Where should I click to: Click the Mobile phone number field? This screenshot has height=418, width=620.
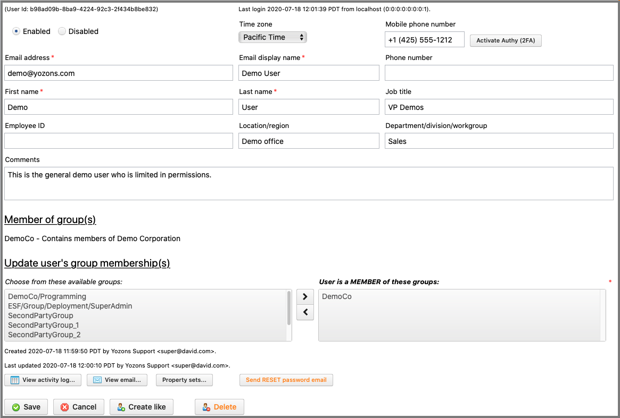[424, 39]
